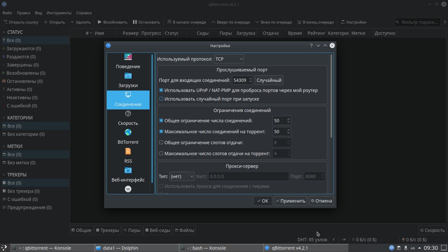The width and height of the screenshot is (448, 252).
Task: Enable upload slots per torrent checkbox
Action: coord(161,153)
